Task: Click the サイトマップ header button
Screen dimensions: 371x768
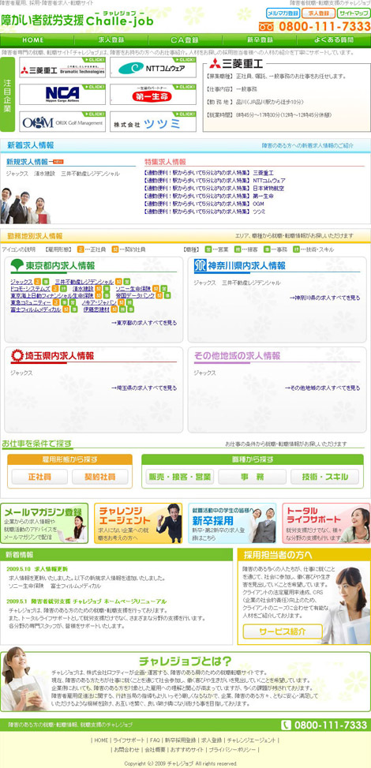Action: point(354,13)
